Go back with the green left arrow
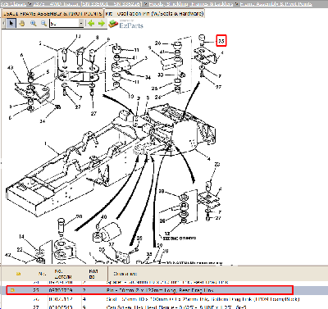This screenshot has height=309, width=328. coord(91,24)
